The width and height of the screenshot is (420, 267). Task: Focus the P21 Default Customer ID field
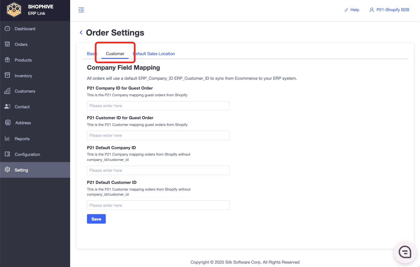pyautogui.click(x=158, y=205)
